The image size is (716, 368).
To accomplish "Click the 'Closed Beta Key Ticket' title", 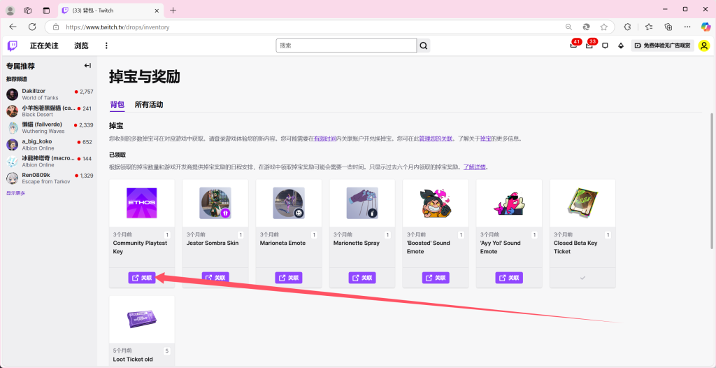I will (x=575, y=247).
